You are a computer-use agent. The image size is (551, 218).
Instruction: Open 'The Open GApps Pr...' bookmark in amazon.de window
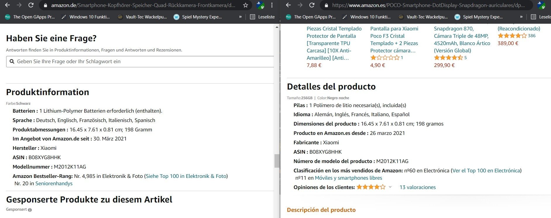coord(30,17)
